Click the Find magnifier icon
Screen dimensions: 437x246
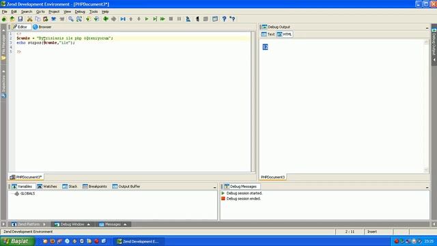pos(71,19)
